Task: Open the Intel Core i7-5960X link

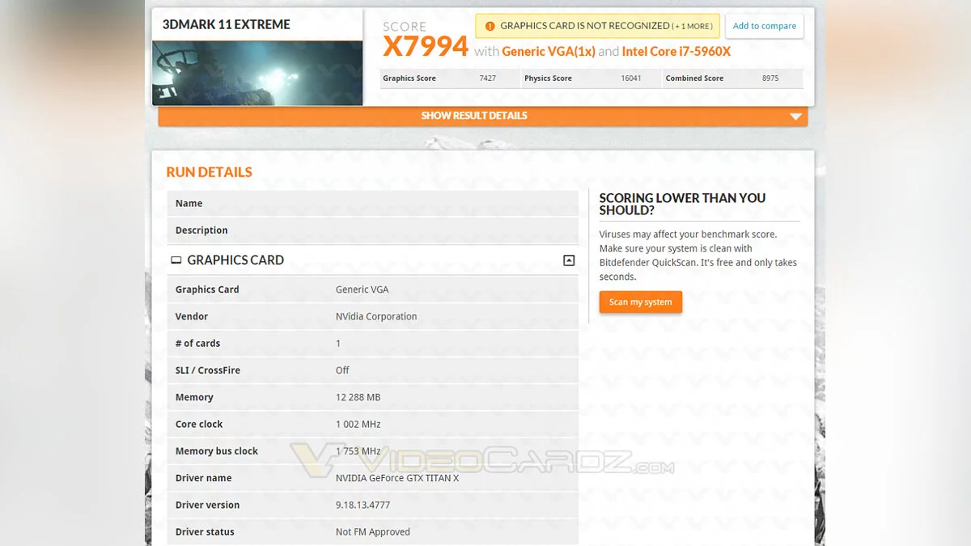Action: pyautogui.click(x=676, y=51)
